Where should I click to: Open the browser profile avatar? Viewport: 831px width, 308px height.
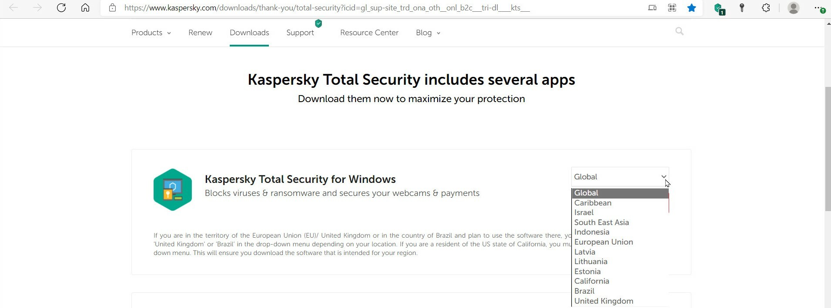coord(793,8)
